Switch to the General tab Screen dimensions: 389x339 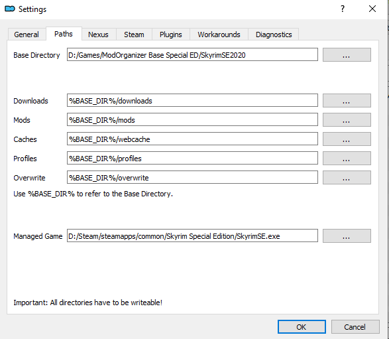click(x=27, y=34)
